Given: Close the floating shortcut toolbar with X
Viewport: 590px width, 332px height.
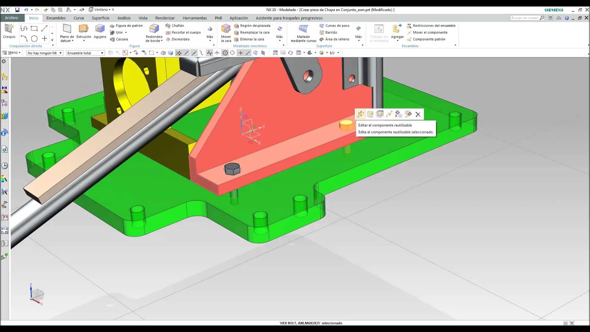Looking at the screenshot, I should [x=418, y=114].
